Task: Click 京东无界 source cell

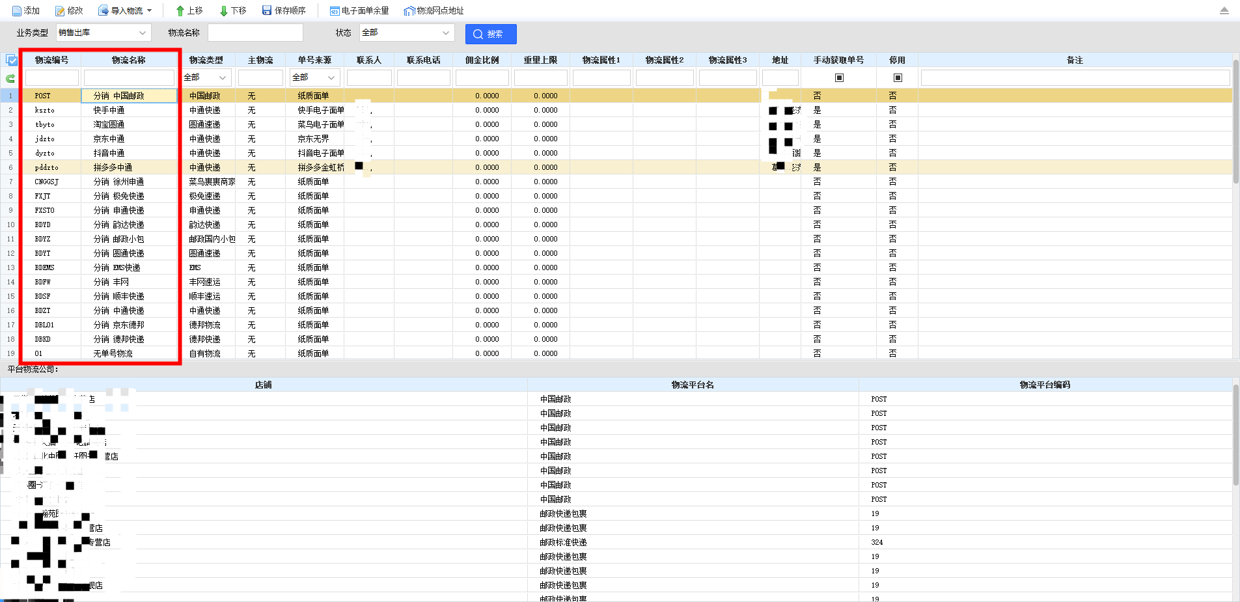Action: [x=314, y=139]
